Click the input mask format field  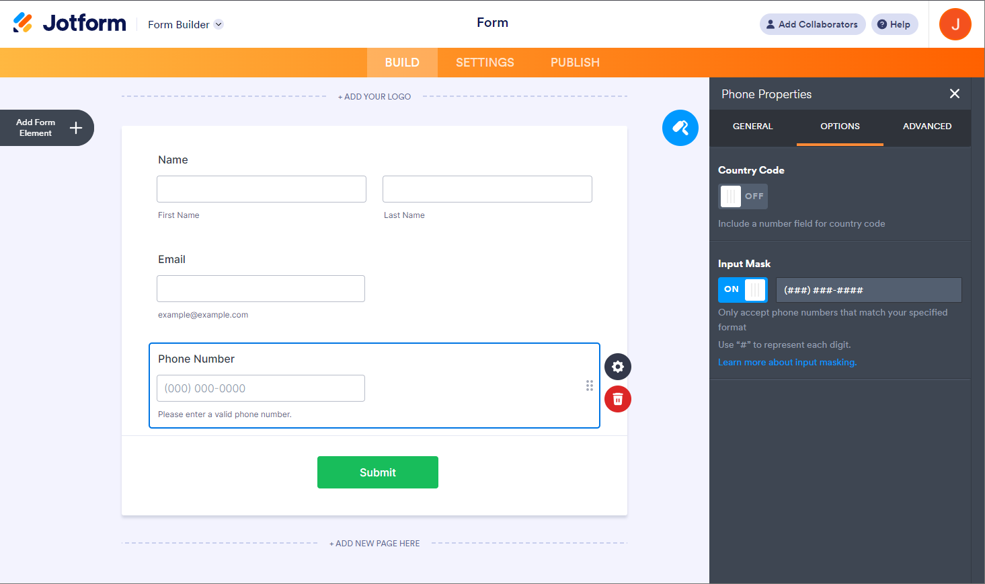pyautogui.click(x=869, y=290)
